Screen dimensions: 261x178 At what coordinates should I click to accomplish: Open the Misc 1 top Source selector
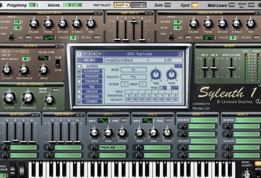[x=203, y=120]
